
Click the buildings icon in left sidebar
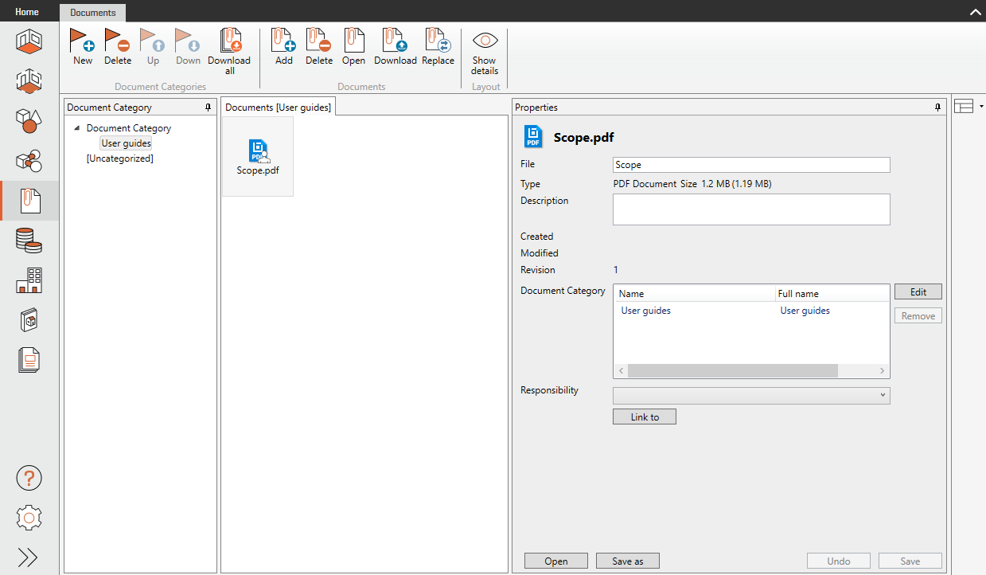(x=29, y=280)
